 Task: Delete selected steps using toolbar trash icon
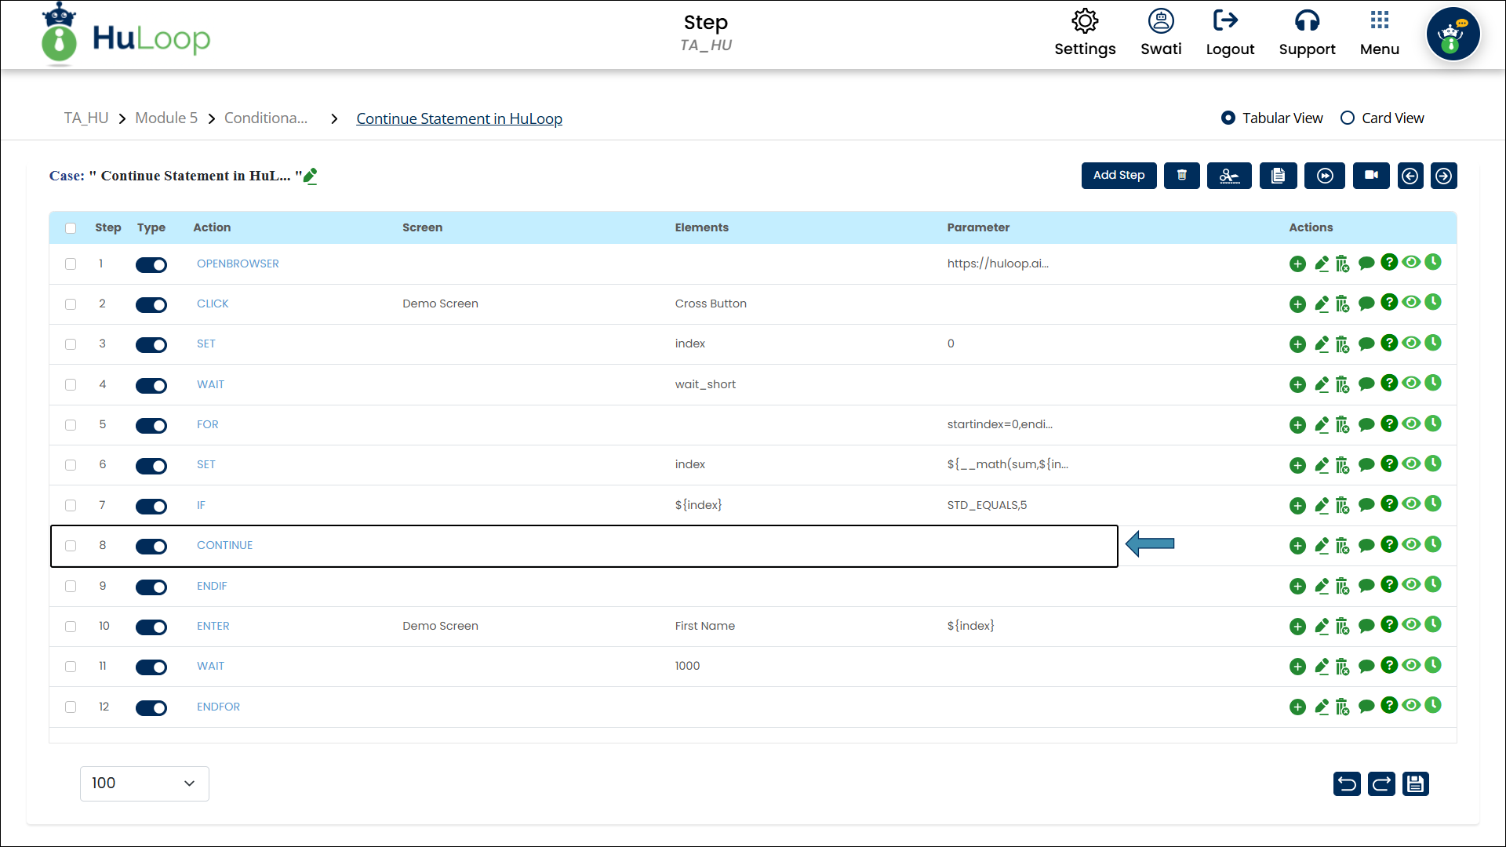[x=1181, y=176]
